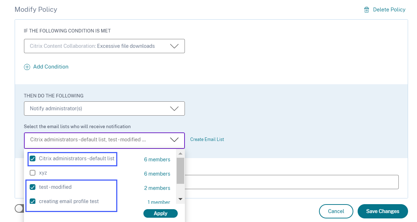Uncheck Citrix administrators-default list checkbox
The height and width of the screenshot is (222, 417).
[x=33, y=158]
